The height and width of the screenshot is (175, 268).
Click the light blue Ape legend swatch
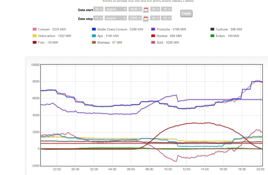point(94,36)
